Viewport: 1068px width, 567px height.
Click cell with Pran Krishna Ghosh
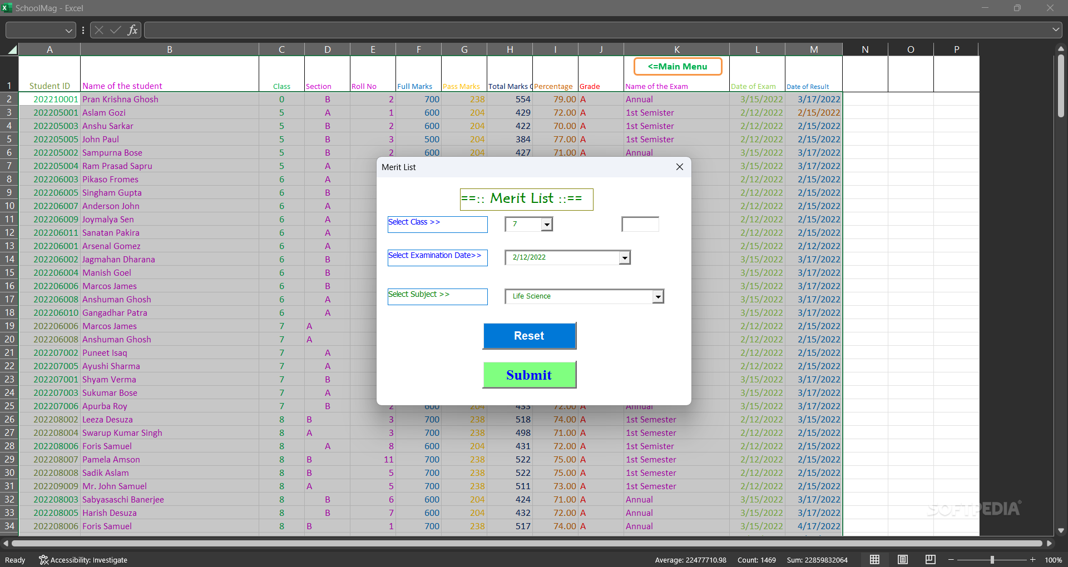pos(170,99)
